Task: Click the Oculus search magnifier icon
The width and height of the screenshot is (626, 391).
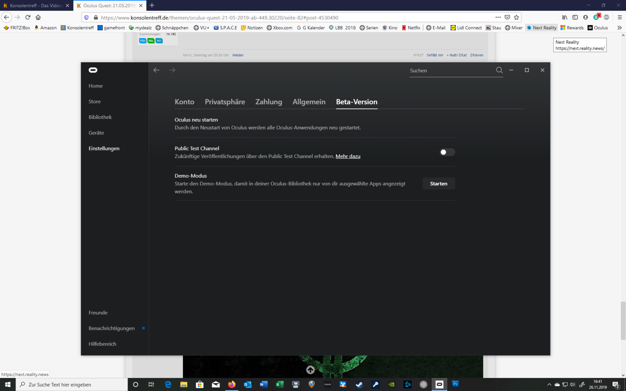Action: pyautogui.click(x=499, y=70)
